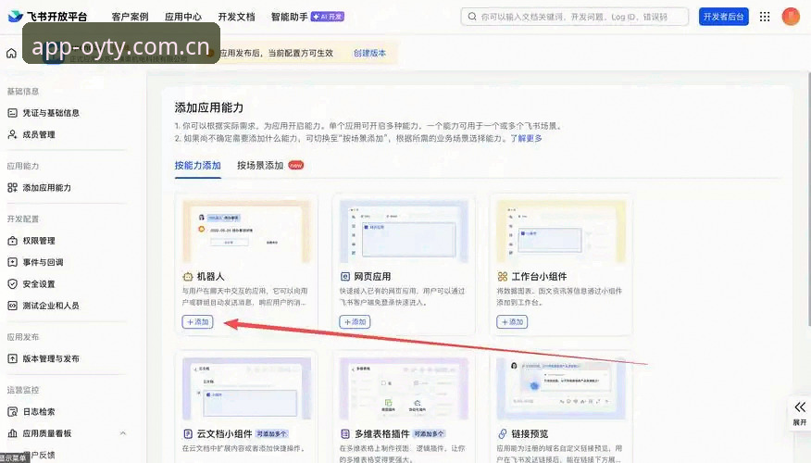Image resolution: width=811 pixels, height=463 pixels.
Task: Open the 智能助手 AI menu item
Action: (x=307, y=17)
